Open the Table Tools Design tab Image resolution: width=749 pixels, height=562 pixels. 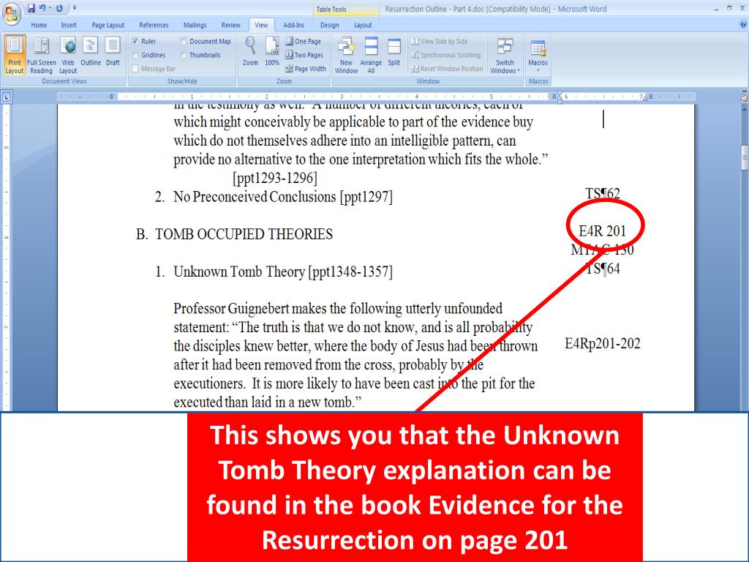pyautogui.click(x=330, y=25)
